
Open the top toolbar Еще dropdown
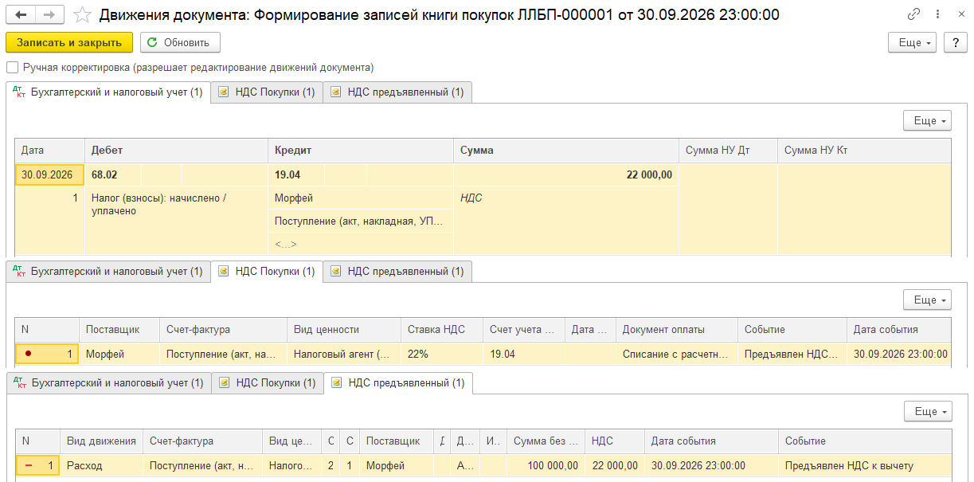pos(912,43)
